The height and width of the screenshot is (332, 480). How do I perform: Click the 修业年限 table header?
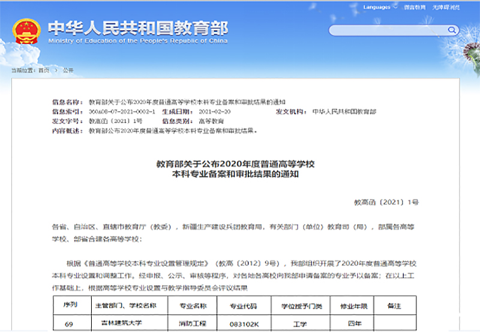(353, 306)
